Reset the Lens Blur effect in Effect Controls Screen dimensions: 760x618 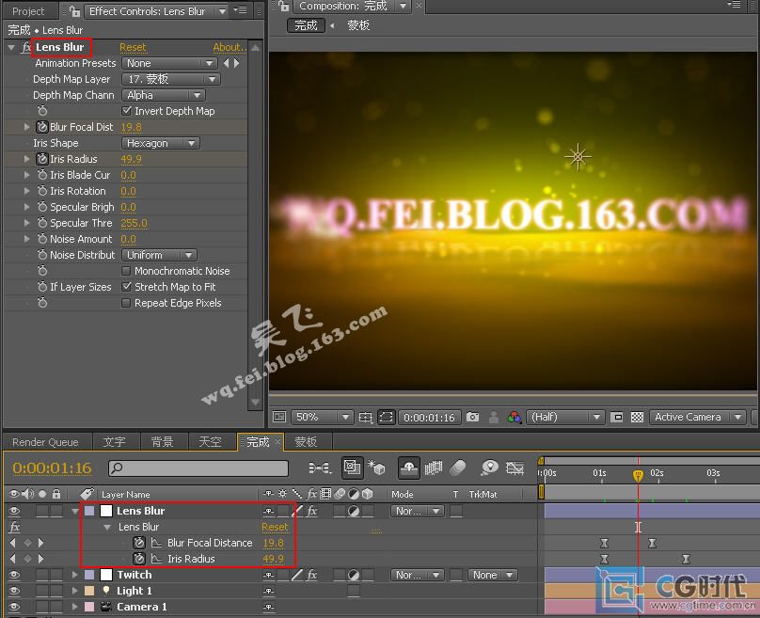[133, 47]
